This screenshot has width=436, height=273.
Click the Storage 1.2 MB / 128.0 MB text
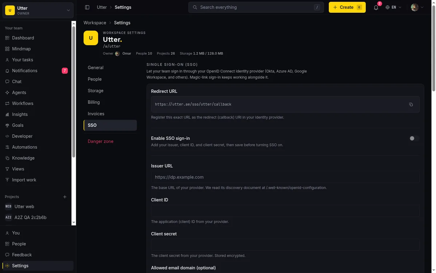click(x=201, y=54)
